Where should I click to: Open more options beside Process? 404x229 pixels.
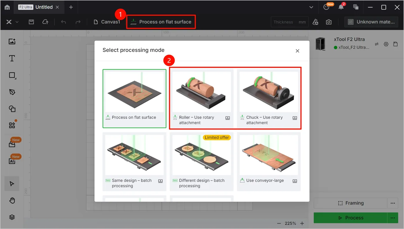click(x=393, y=218)
